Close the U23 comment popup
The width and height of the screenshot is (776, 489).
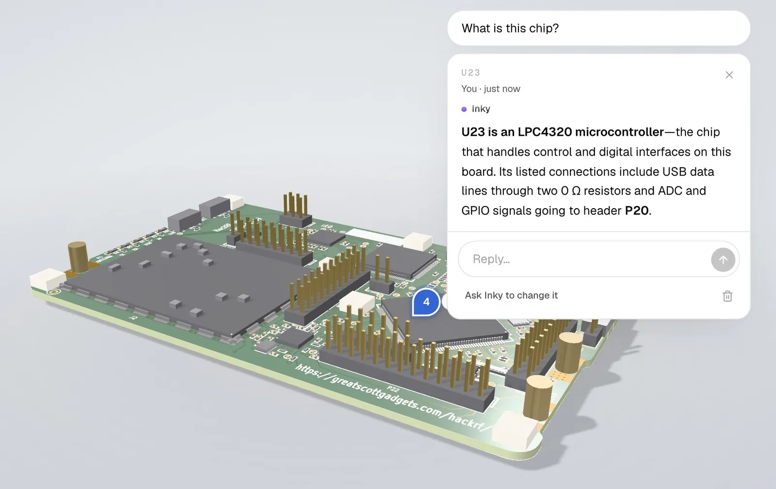tap(729, 75)
